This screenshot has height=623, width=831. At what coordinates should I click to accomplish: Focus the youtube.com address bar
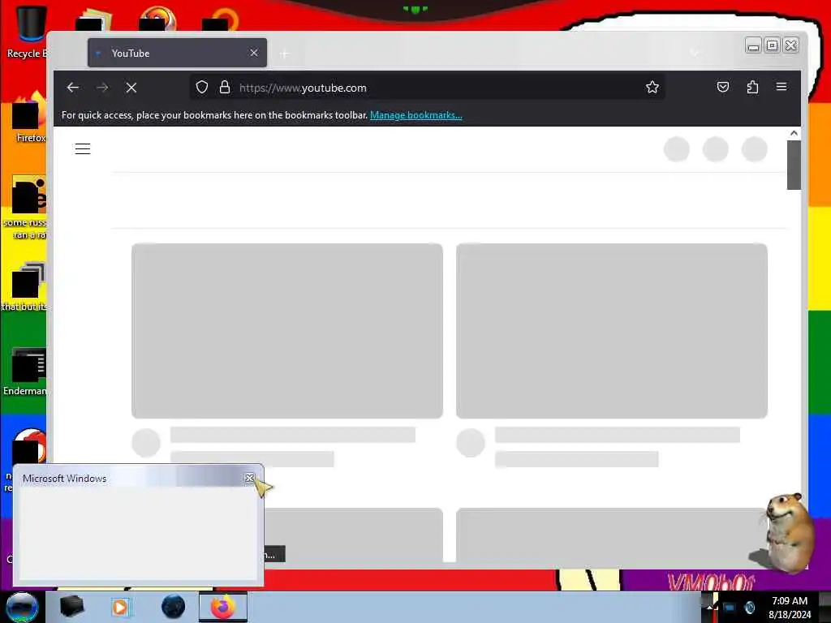point(427,88)
